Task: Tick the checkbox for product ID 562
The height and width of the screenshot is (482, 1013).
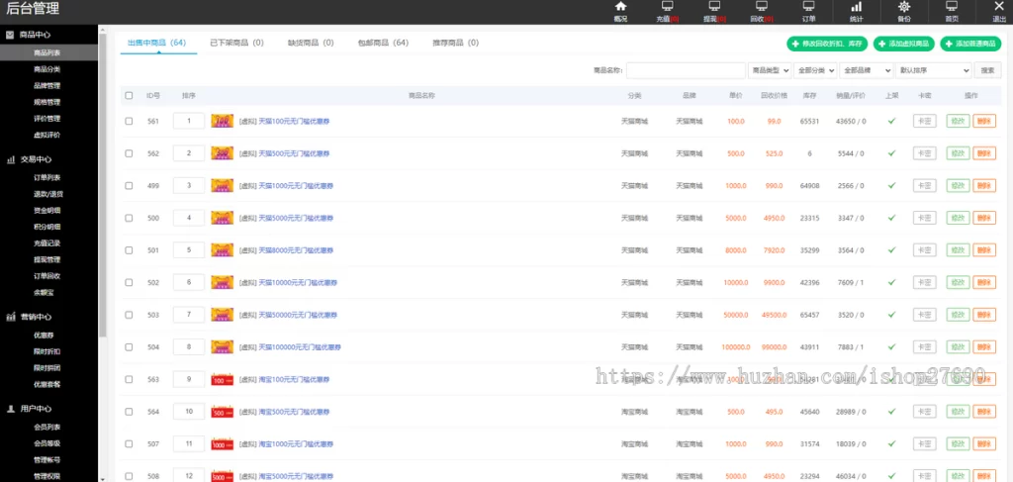Action: 129,153
